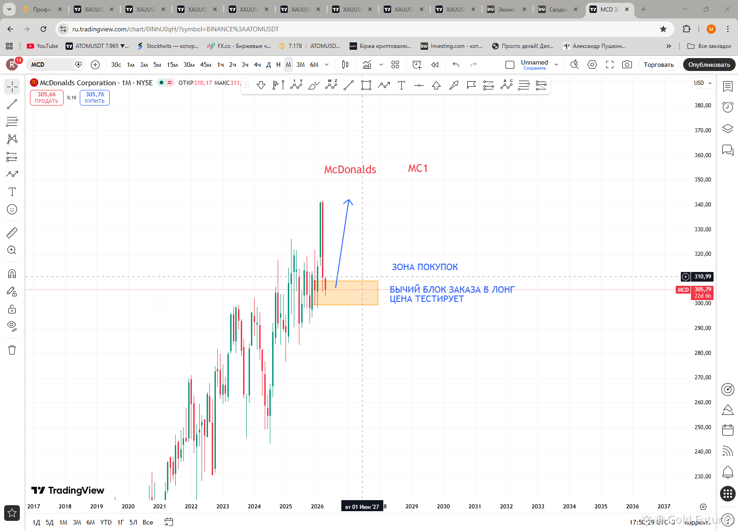
Task: Open the USD currency selector
Action: pos(703,83)
